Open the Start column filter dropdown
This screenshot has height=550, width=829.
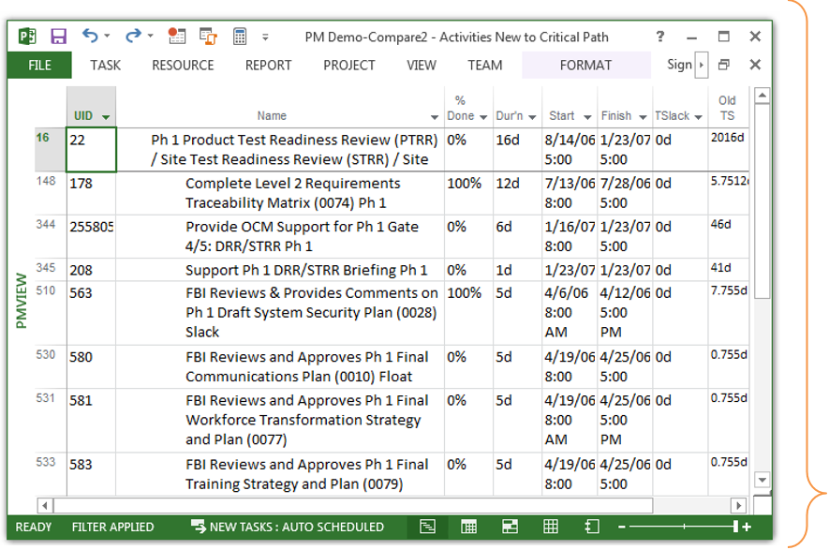click(587, 117)
